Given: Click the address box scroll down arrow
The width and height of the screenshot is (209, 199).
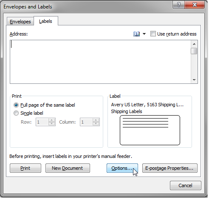Looking at the screenshot, I should 194,80.
